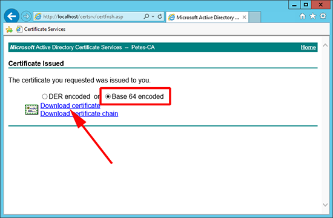Open the address bar dropdown arrow
Screen dimensions: 333x218
tap(153, 16)
